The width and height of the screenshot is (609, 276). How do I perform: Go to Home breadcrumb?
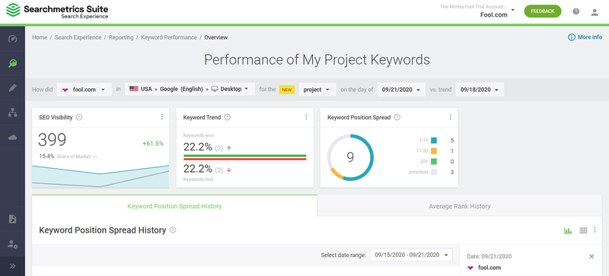tap(40, 37)
